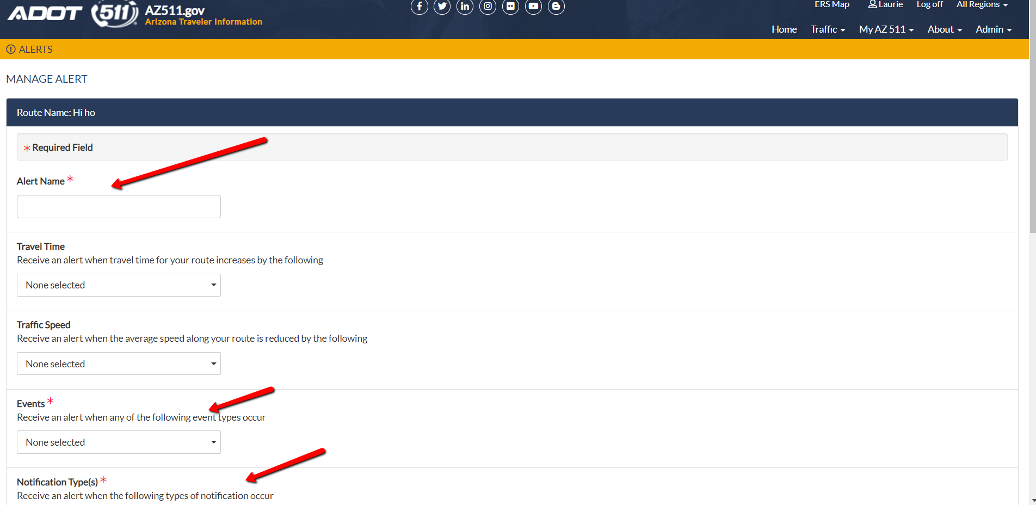1036x505 pixels.
Task: Open the LinkedIn social icon
Action: 465,7
